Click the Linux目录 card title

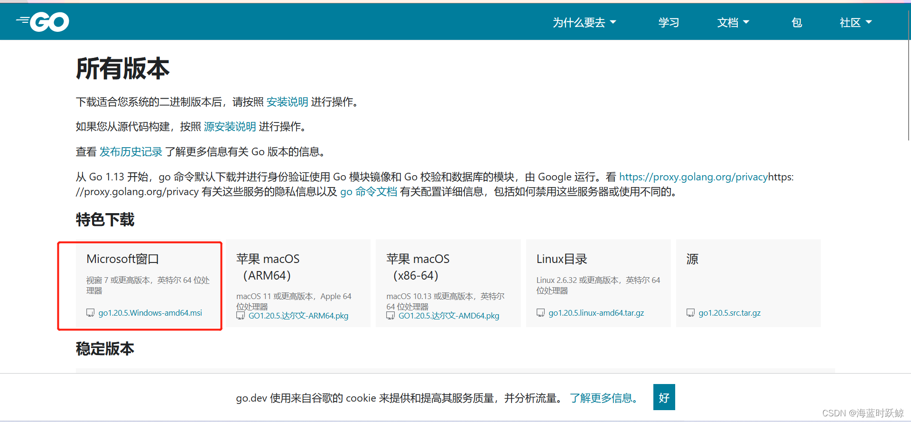[562, 259]
